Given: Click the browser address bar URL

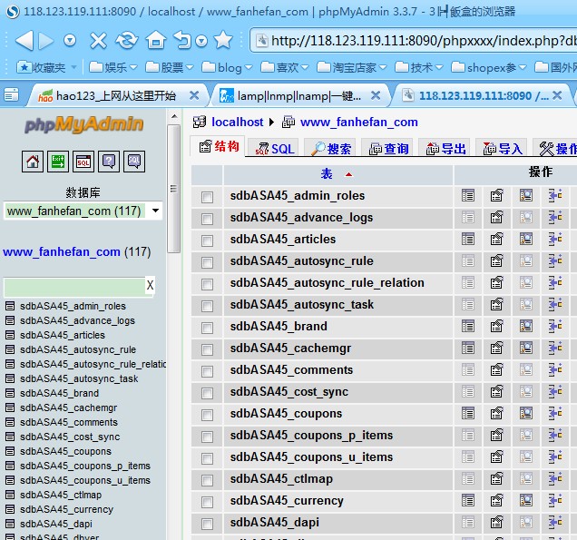Looking at the screenshot, I should coord(423,41).
